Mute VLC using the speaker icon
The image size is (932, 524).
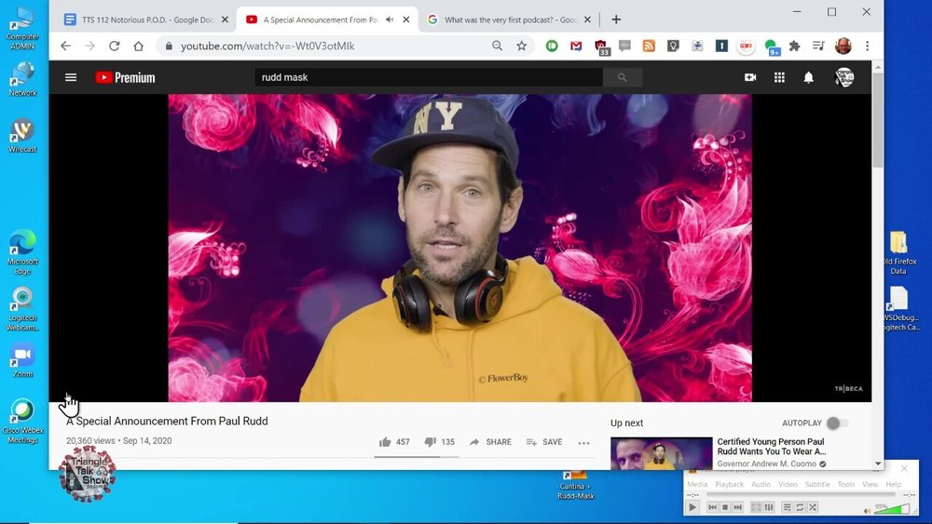(x=867, y=510)
